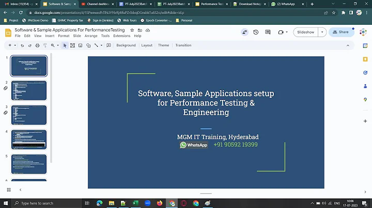Open Excel from the taskbar
The image size is (372, 208).
[135, 203]
